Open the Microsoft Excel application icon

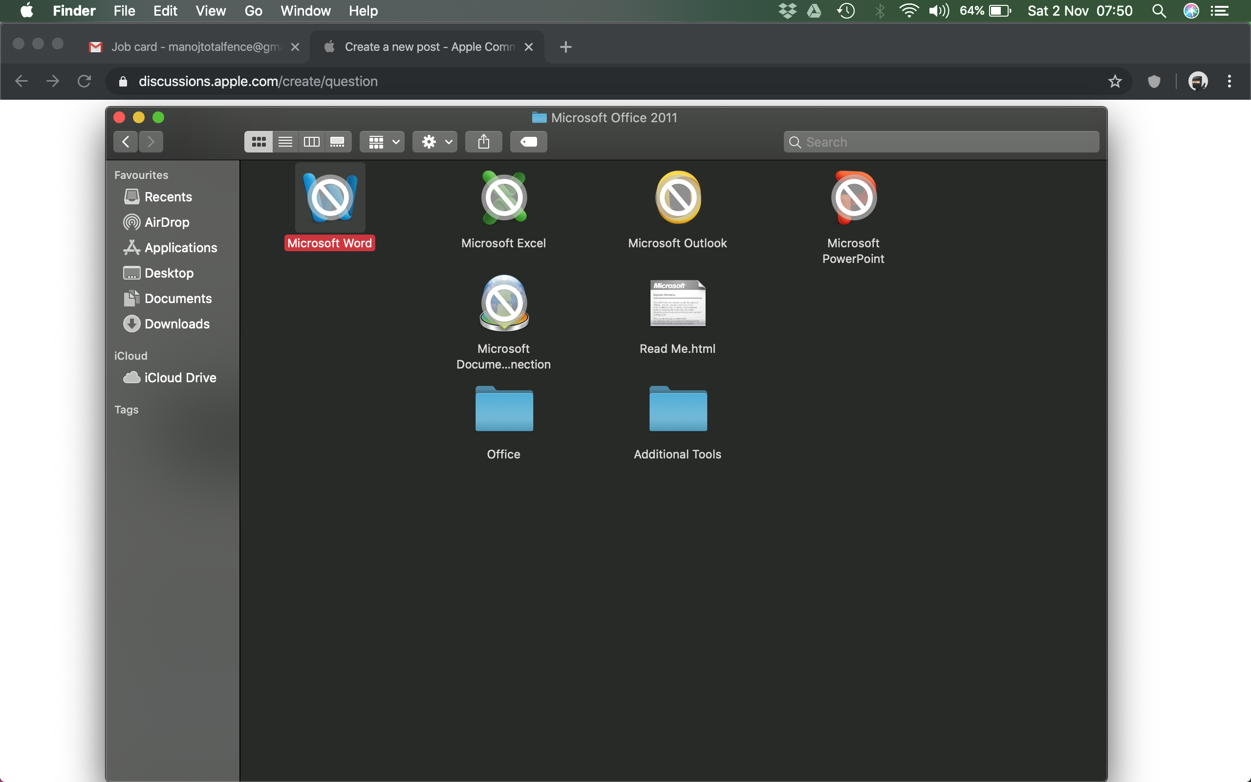click(x=503, y=197)
